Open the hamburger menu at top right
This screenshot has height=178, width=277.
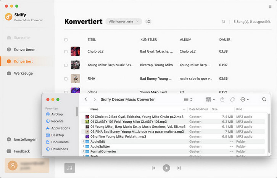coord(270,6)
